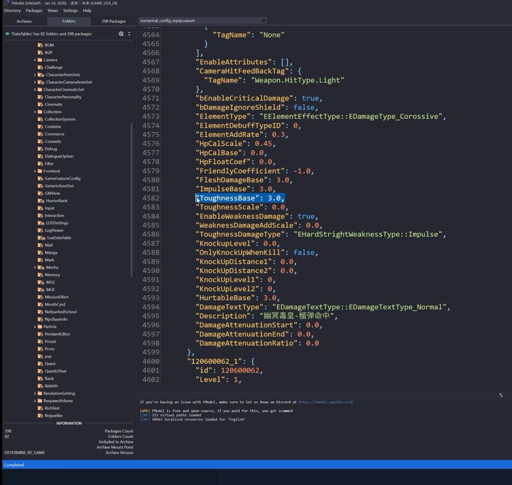Open the Packages menu
This screenshot has width=512, height=485.
click(34, 11)
